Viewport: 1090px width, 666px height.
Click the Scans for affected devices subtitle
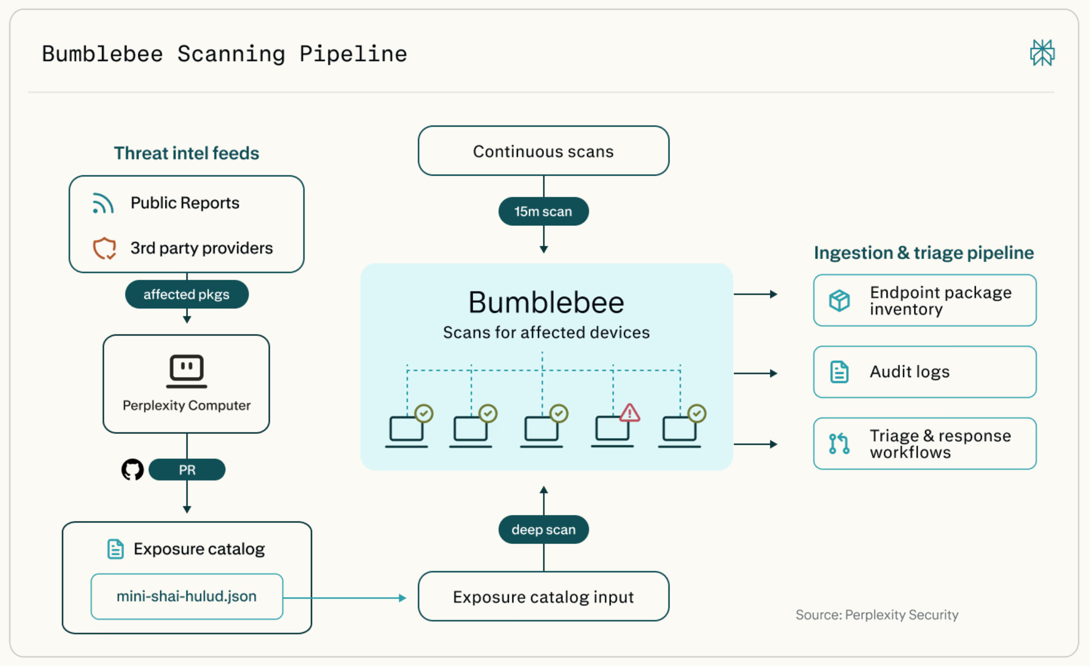pyautogui.click(x=546, y=333)
